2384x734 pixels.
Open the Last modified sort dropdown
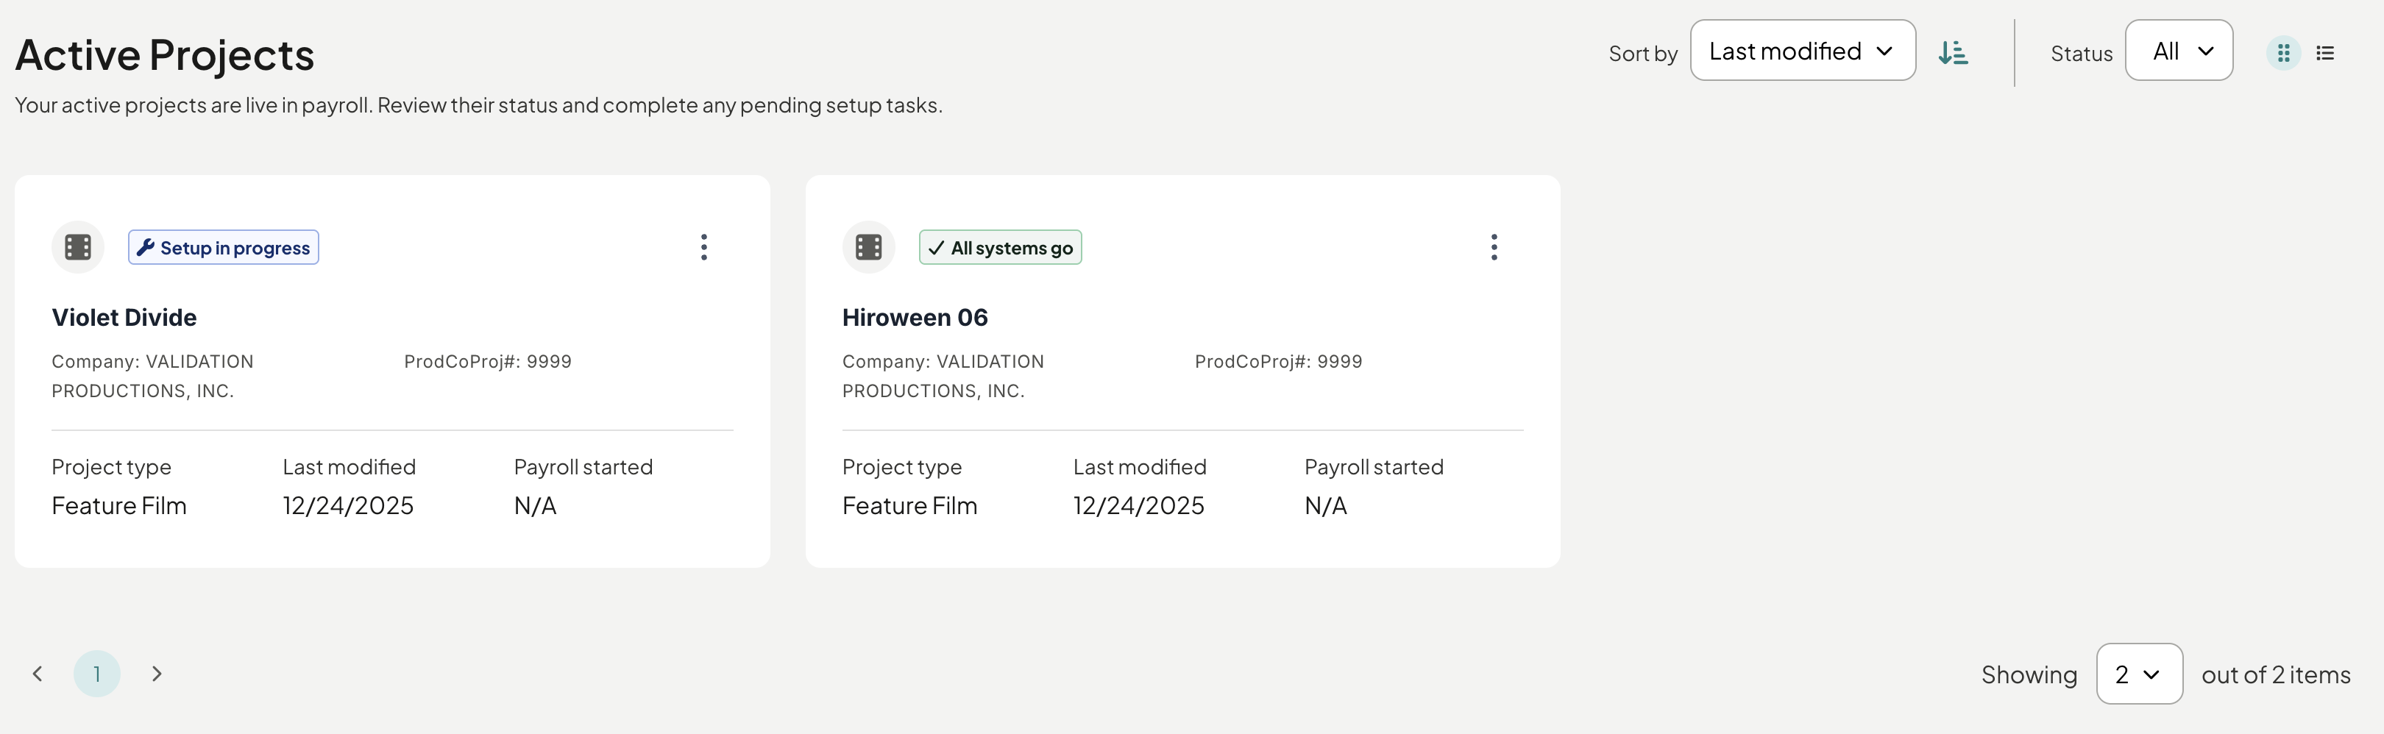pos(1802,51)
